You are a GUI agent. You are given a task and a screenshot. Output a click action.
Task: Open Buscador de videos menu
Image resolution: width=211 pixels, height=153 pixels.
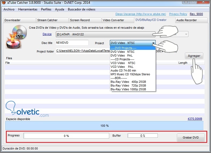tap(82, 9)
